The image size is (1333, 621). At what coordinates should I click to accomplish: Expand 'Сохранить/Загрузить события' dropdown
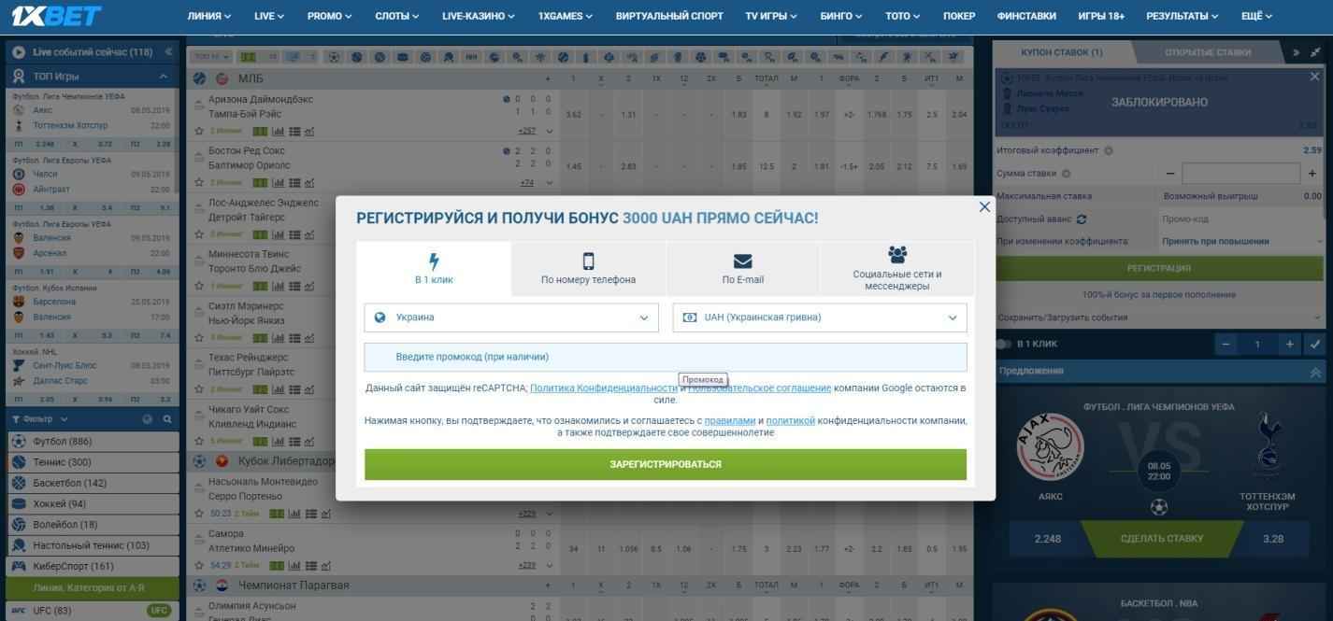1159,318
